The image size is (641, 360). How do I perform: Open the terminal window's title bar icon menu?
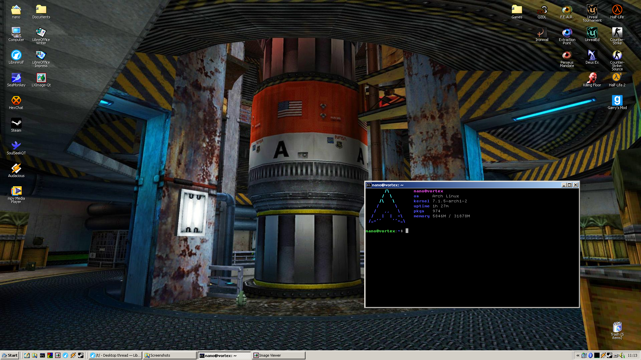point(369,185)
